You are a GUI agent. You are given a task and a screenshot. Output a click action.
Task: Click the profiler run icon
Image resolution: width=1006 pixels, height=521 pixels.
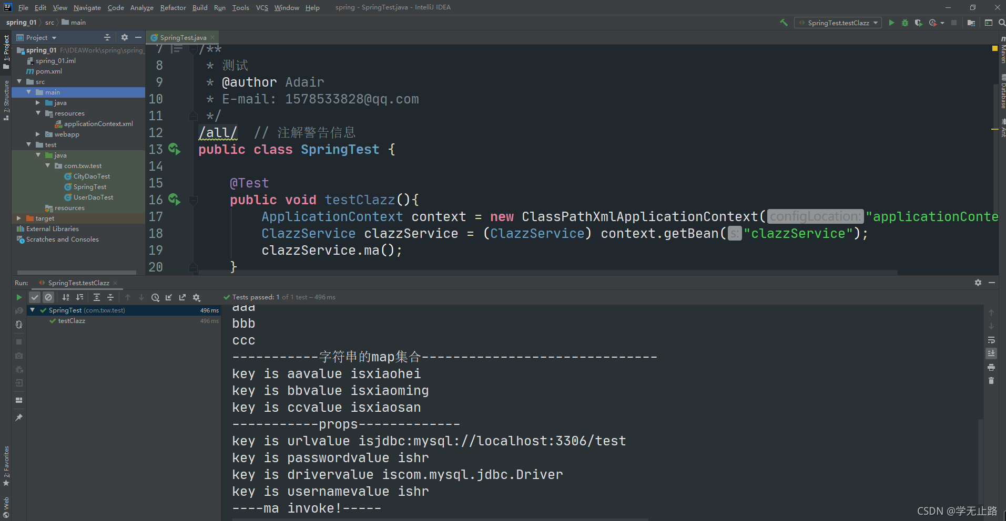coord(933,23)
